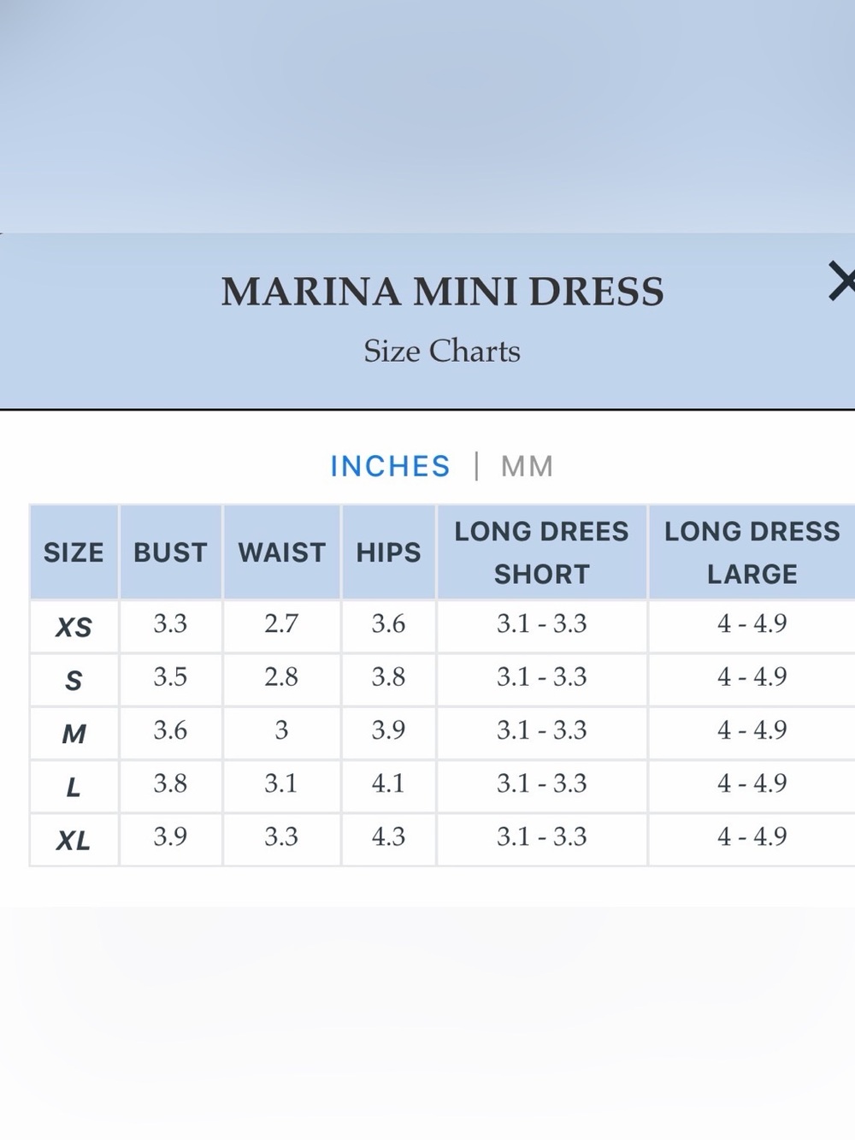Click the LONG DRESS LARGE column header

click(752, 552)
